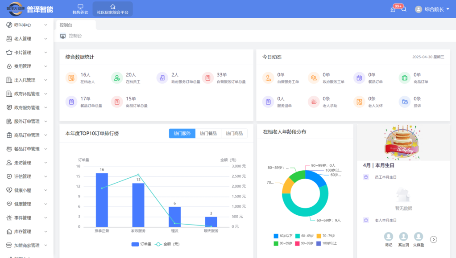The height and width of the screenshot is (258, 456).
Task: Expand the 卡片管理 menu chevron
Action: tap(46, 53)
